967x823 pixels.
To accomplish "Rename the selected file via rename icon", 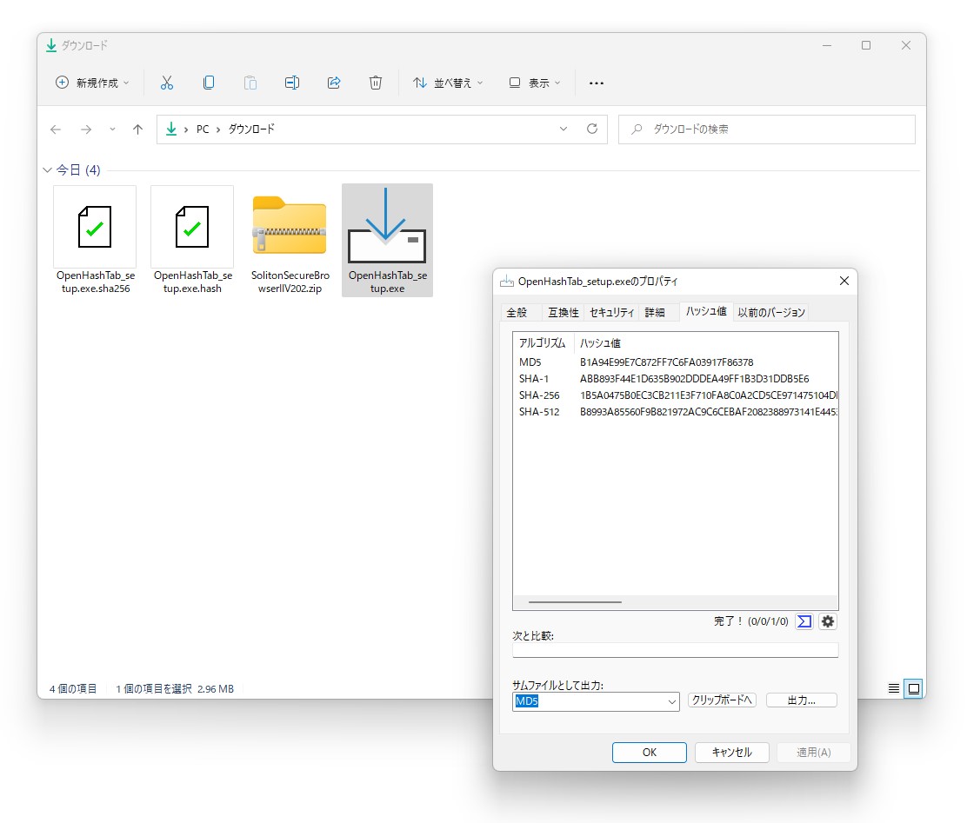I will pyautogui.click(x=292, y=82).
